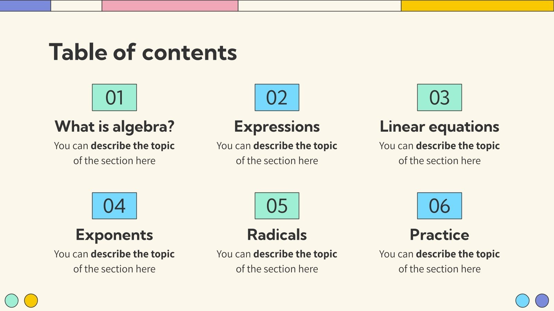Open the 'What is algebra?' section

114,126
